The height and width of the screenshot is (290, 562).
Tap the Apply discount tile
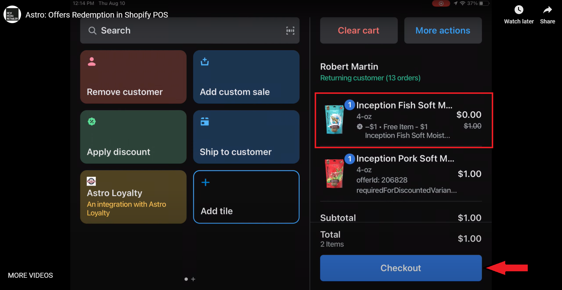coord(133,137)
